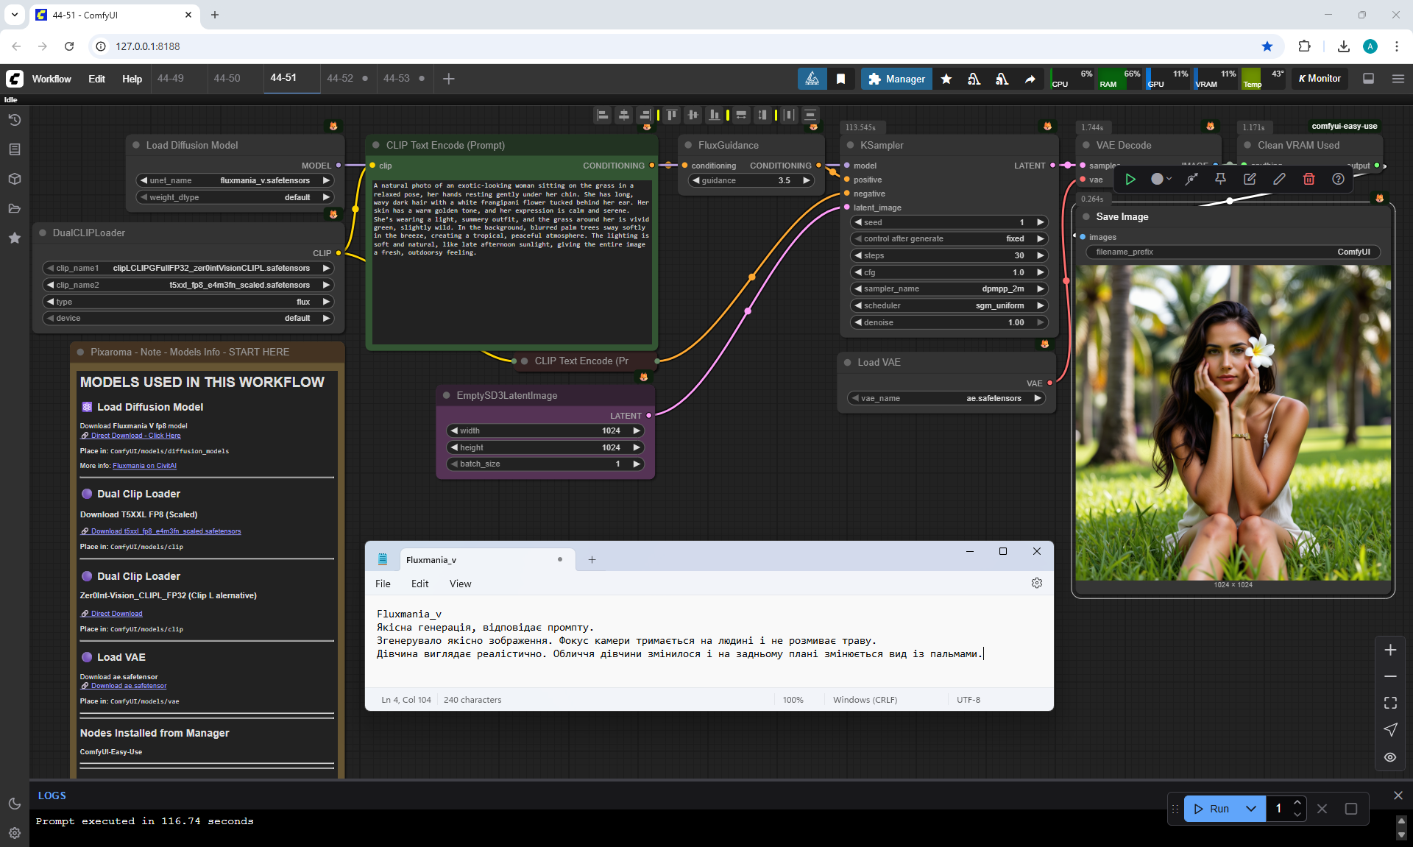Screen dimensions: 1413x847
Task: Open the queue history sidebar icon
Action: pyautogui.click(x=14, y=120)
